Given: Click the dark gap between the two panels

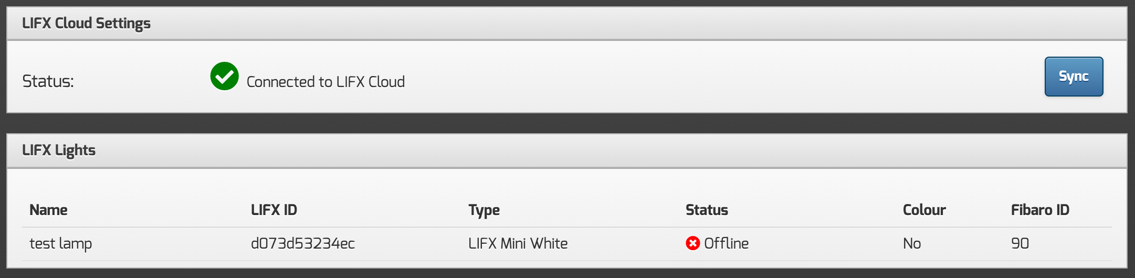Looking at the screenshot, I should (x=567, y=123).
